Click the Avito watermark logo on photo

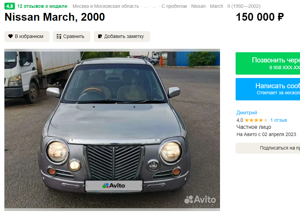pos(200,199)
